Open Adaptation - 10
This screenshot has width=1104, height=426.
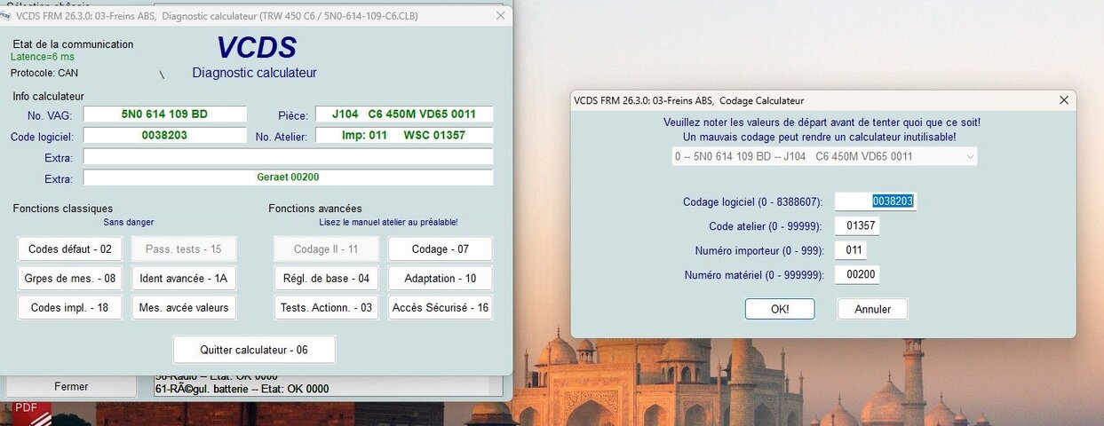tap(441, 278)
